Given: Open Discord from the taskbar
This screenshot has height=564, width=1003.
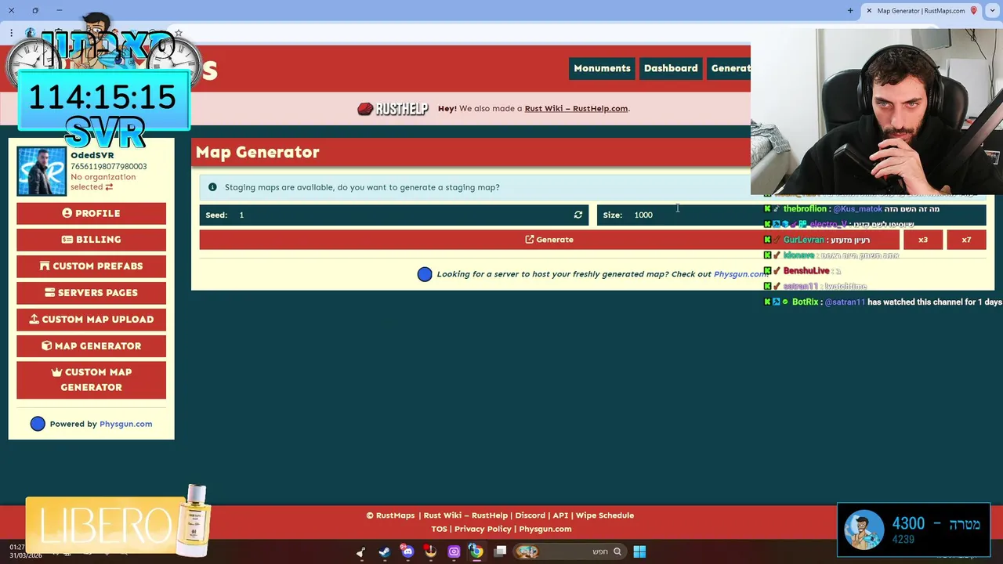Looking at the screenshot, I should (x=407, y=551).
